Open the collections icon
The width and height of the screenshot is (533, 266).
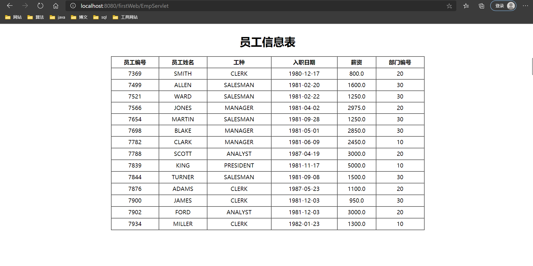pos(481,6)
